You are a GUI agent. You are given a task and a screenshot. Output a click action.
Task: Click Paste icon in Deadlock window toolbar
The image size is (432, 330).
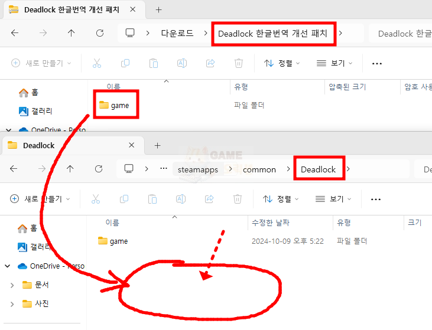point(152,199)
